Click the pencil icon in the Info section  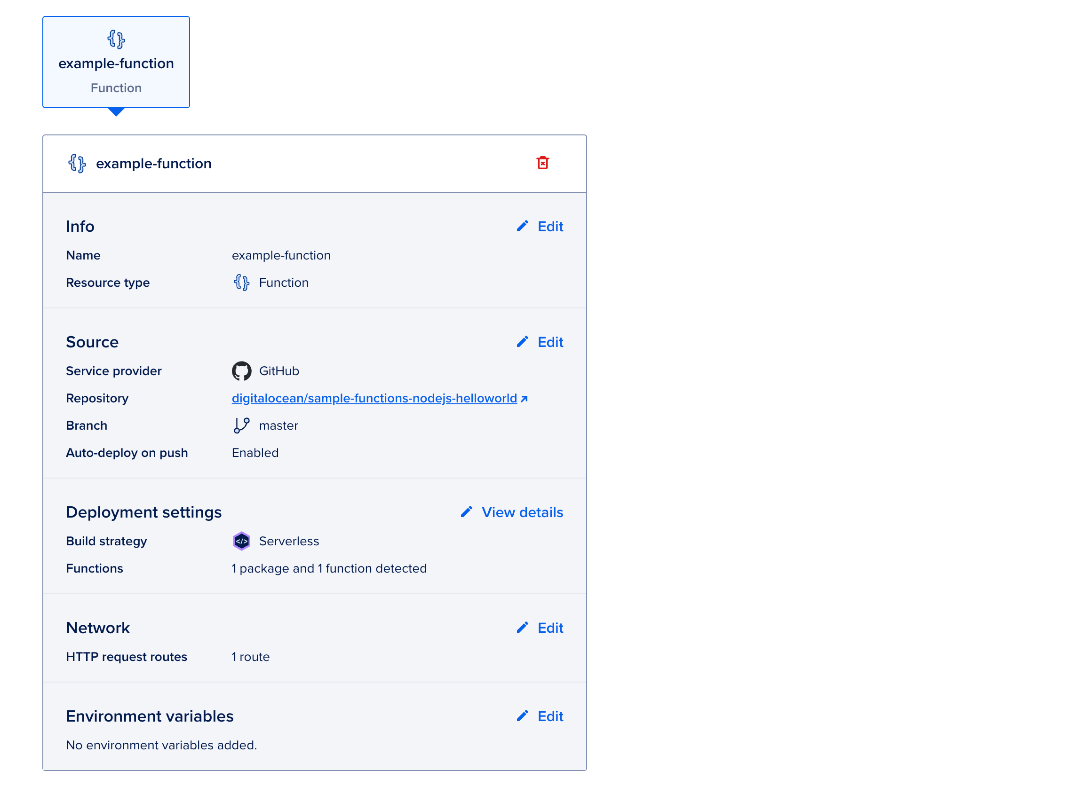[x=522, y=226]
